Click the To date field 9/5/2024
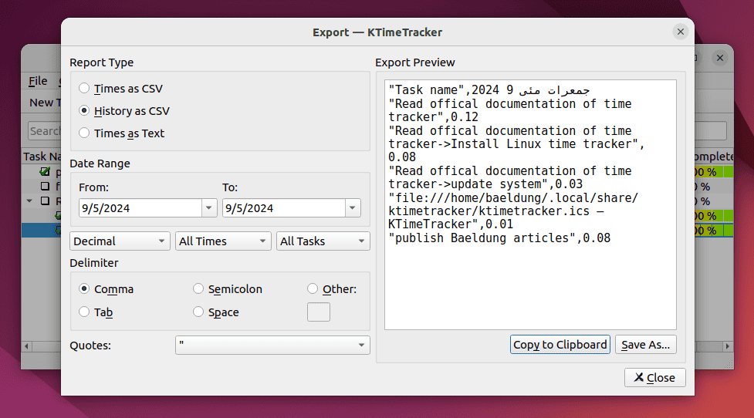This screenshot has height=418, width=754. point(284,208)
